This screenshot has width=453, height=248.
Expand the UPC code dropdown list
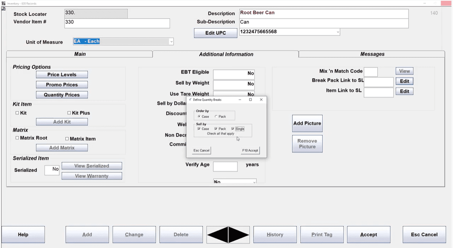click(338, 32)
